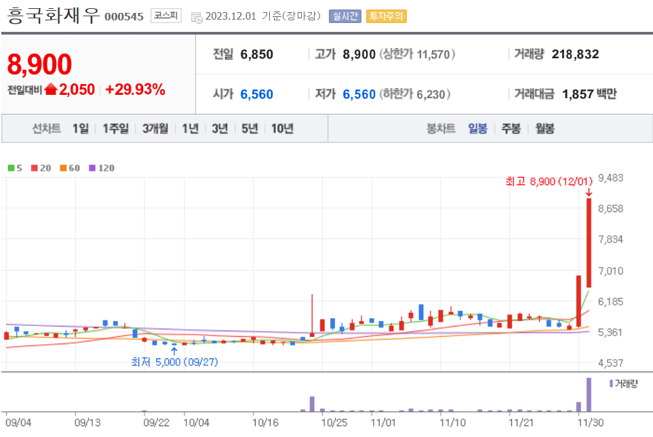Click the purple 120-day moving average swatch

click(x=92, y=168)
